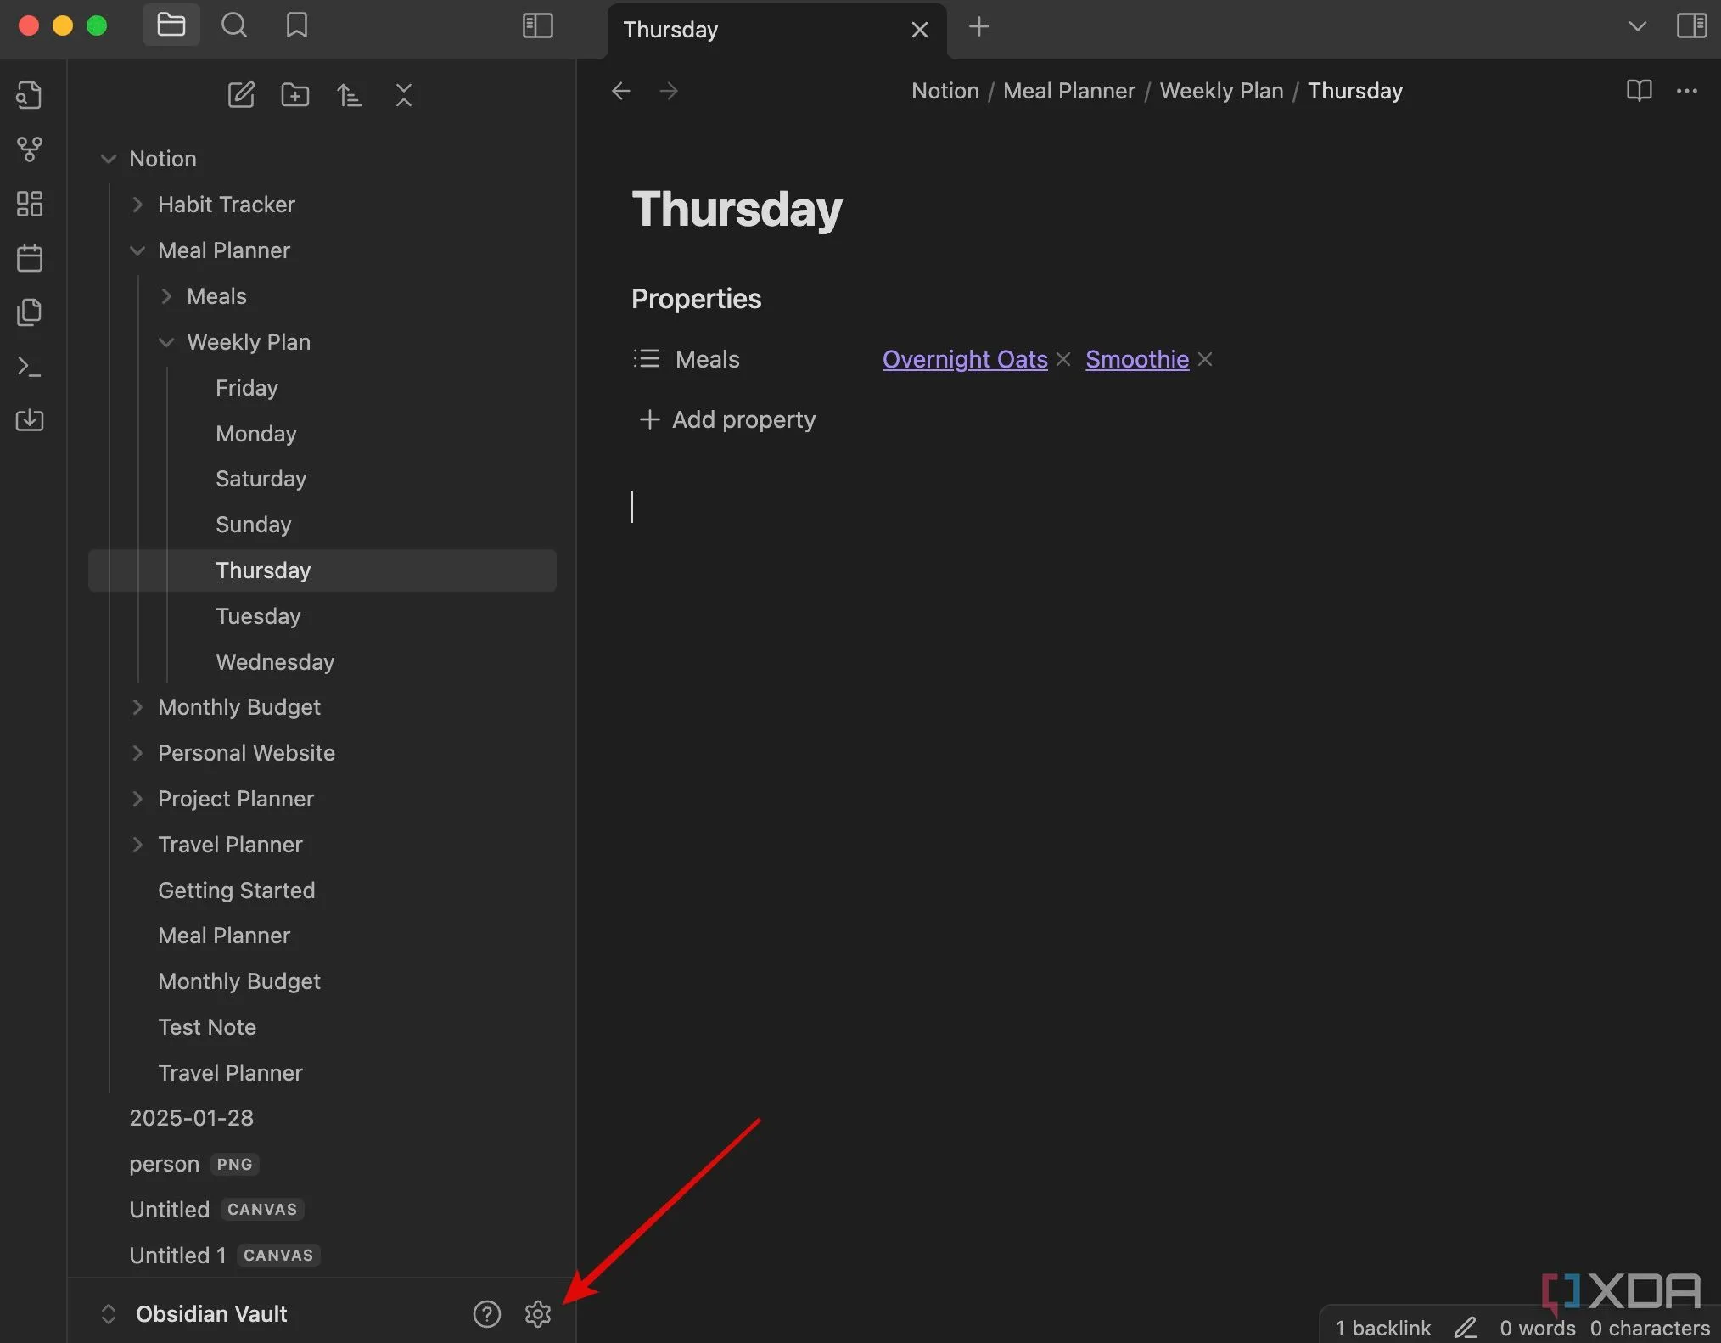
Task: Collapse the Notion folder
Action: point(109,159)
